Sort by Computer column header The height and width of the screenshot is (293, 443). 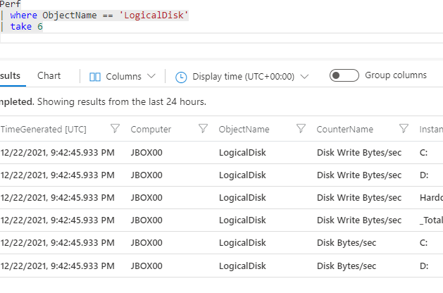[x=151, y=130]
